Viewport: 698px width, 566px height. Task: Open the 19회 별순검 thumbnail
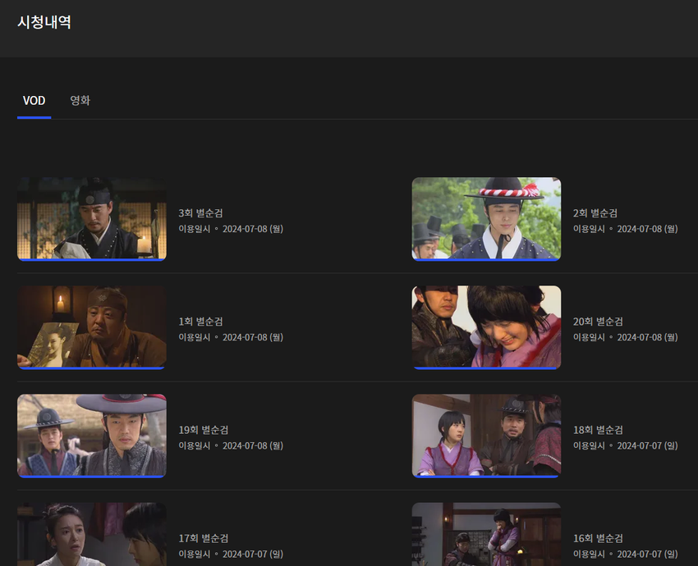pos(92,436)
